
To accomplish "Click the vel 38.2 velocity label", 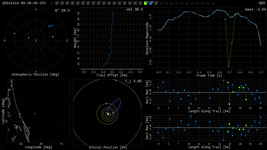I will pos(134,9).
